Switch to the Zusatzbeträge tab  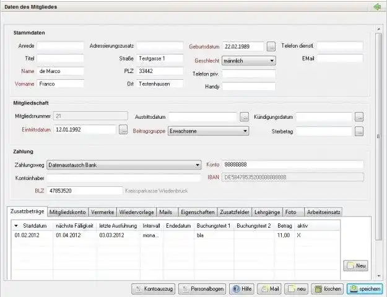27,212
